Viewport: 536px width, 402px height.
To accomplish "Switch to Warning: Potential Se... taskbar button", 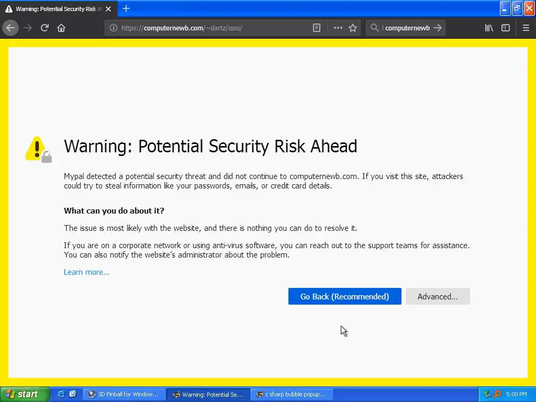I will [x=208, y=394].
